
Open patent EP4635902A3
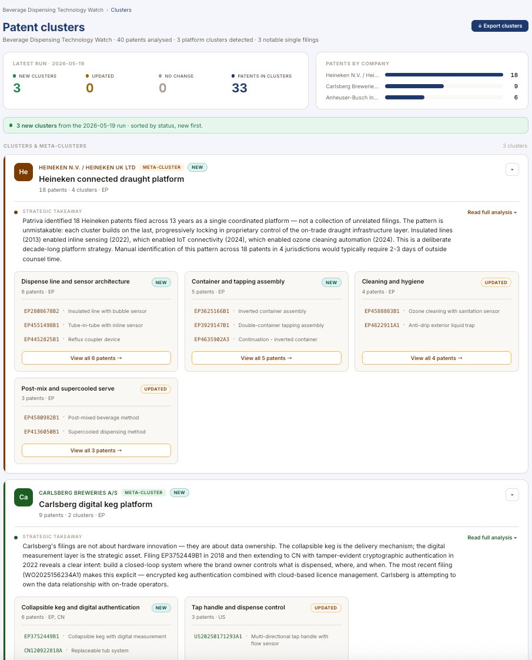pos(212,339)
